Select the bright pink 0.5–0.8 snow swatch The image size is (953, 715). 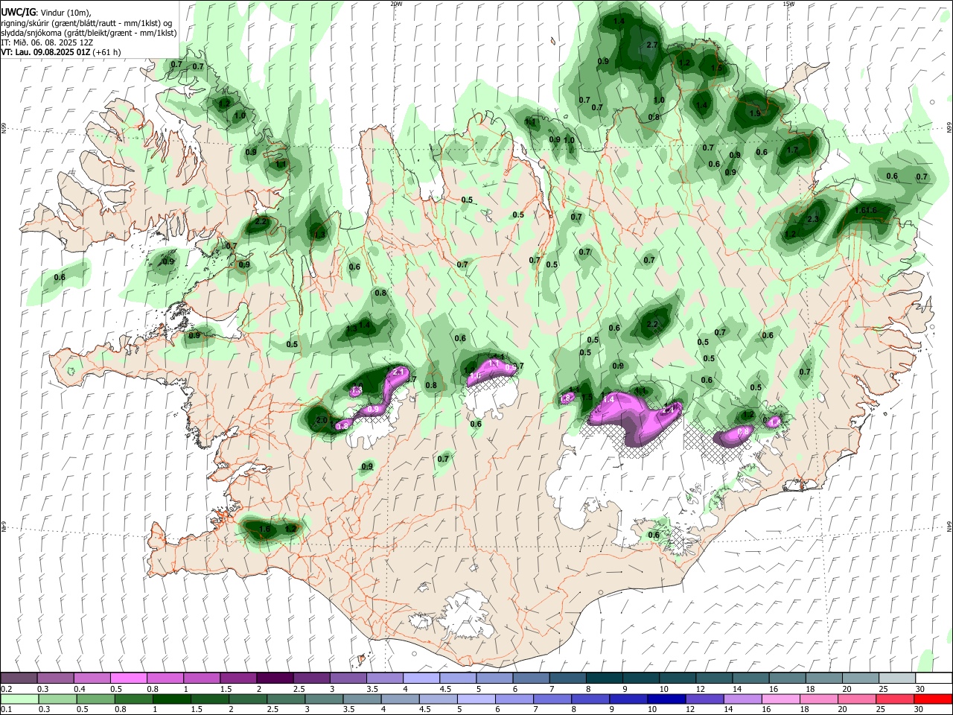pos(129,678)
